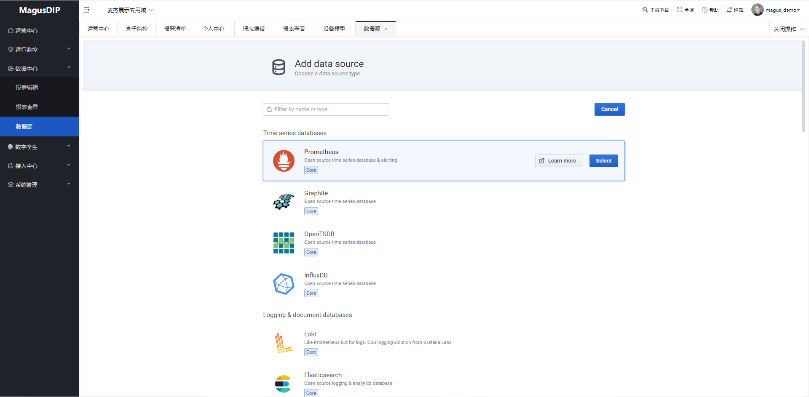Click the Graphite logo icon

(284, 202)
